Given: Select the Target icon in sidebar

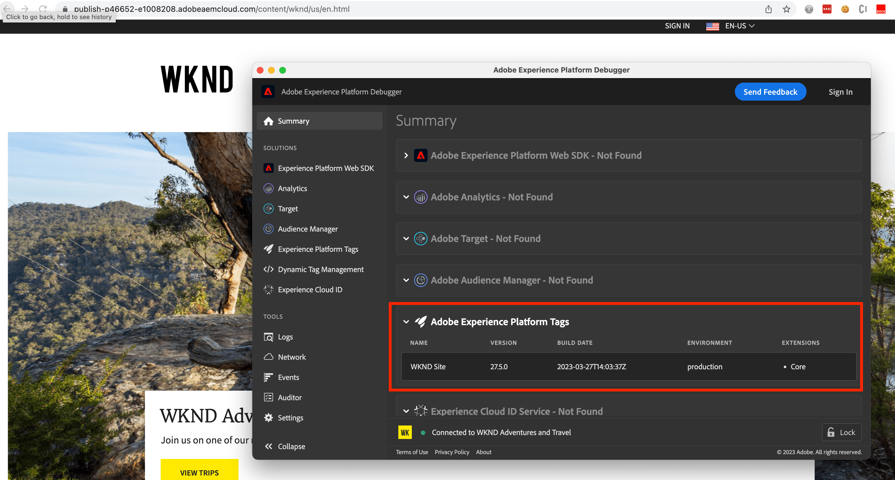Looking at the screenshot, I should pyautogui.click(x=268, y=209).
